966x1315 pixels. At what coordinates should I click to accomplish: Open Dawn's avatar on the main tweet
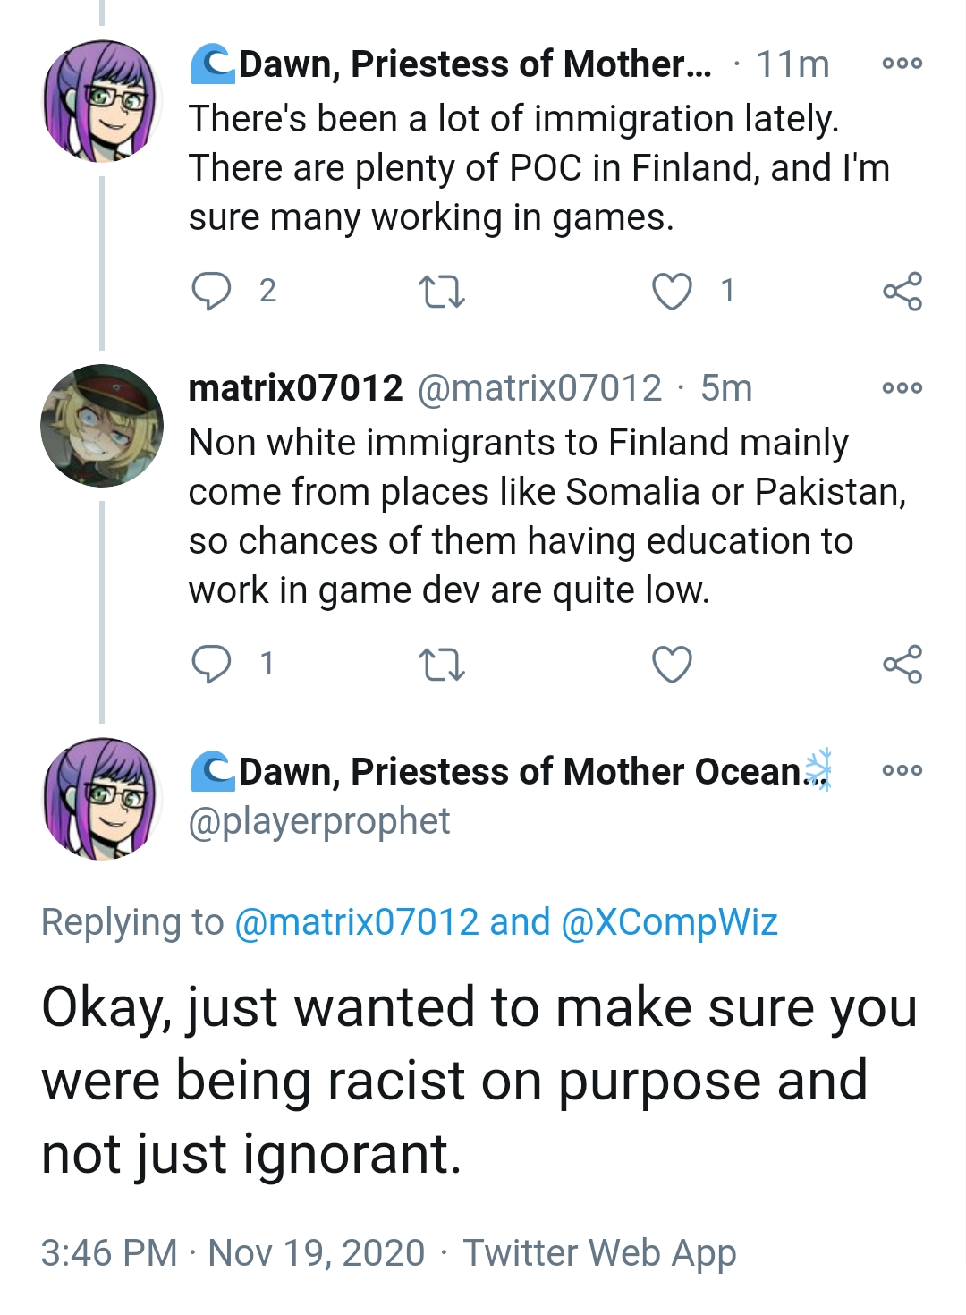(x=102, y=799)
